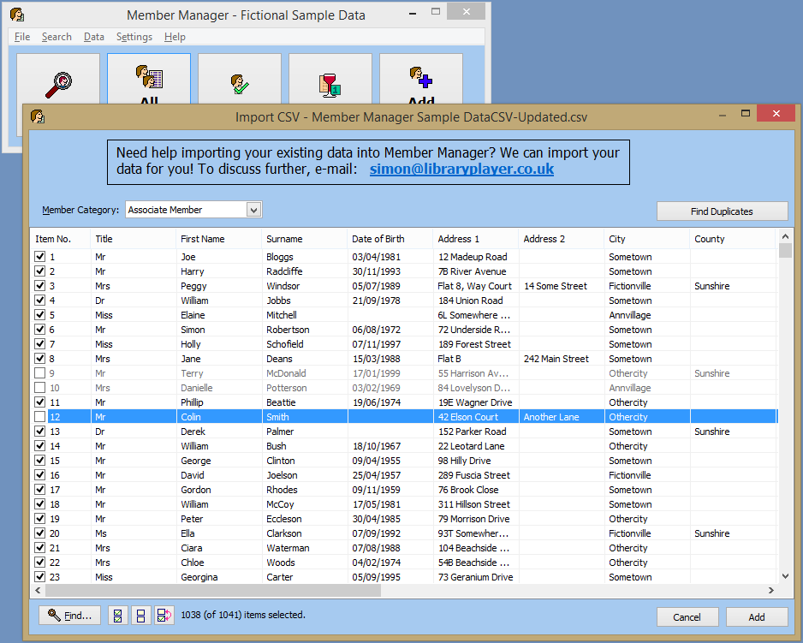This screenshot has height=643, width=803.
Task: Click the Select All checkboxes icon
Action: pos(118,616)
